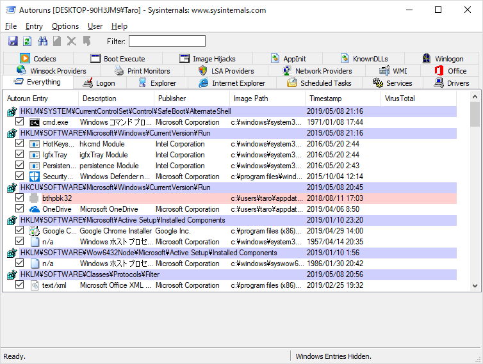The image size is (483, 364).
Task: Uncheck the cmd.exe autorun entry
Action: point(19,122)
